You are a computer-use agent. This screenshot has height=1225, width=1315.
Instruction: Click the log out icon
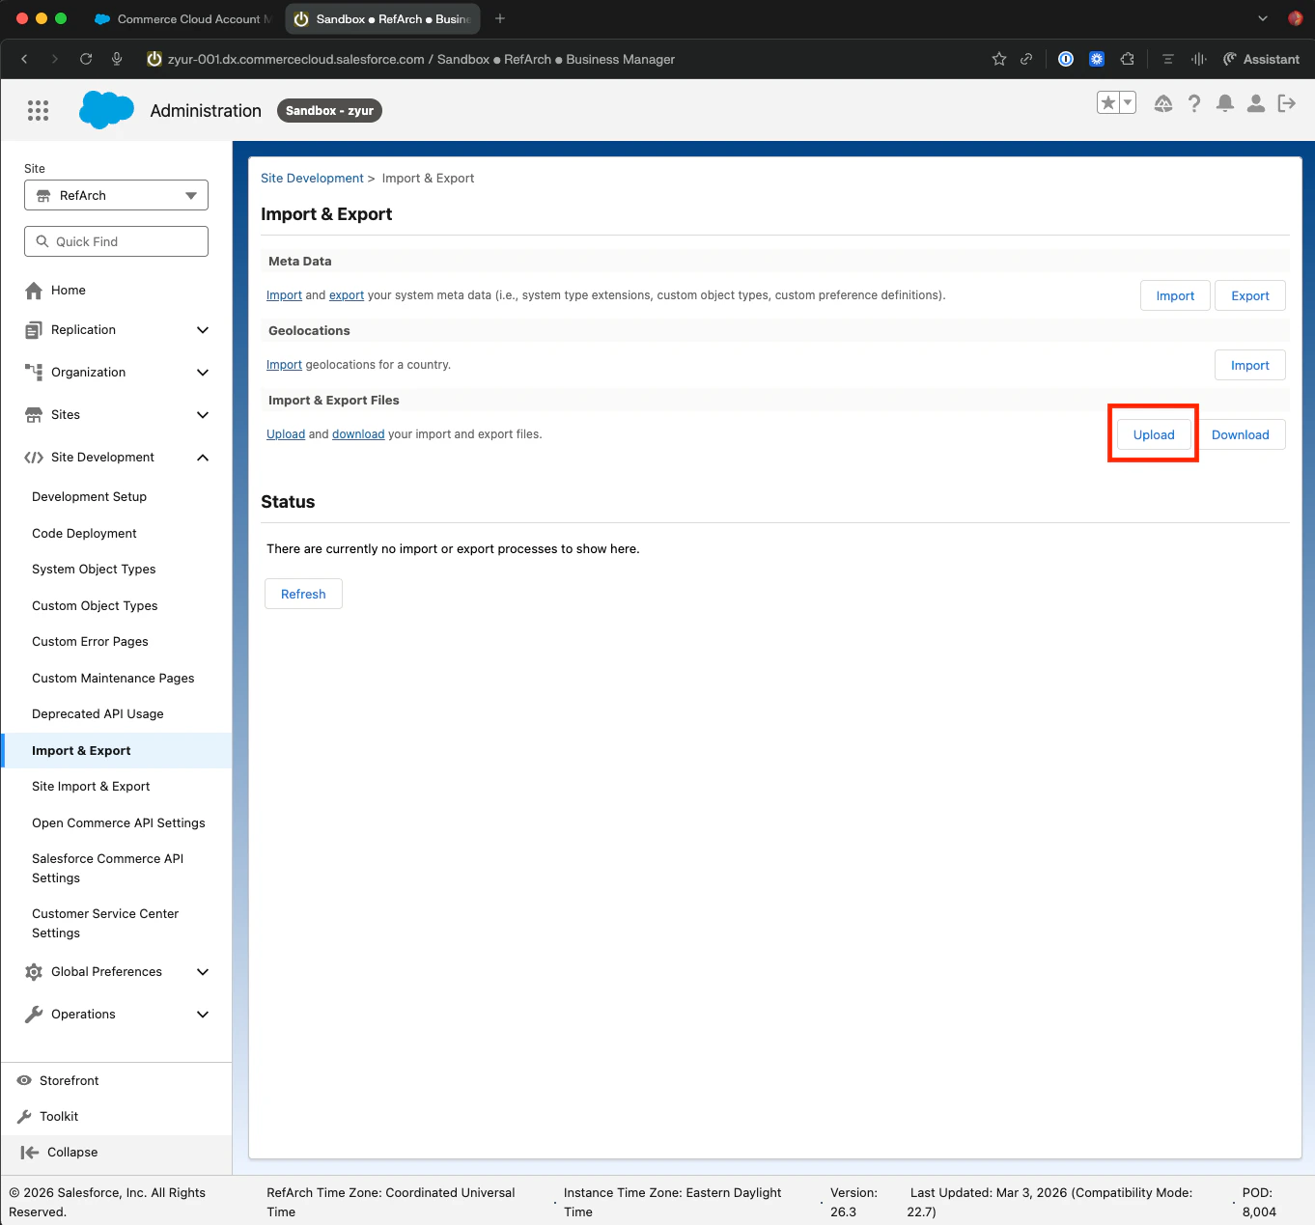tap(1287, 103)
